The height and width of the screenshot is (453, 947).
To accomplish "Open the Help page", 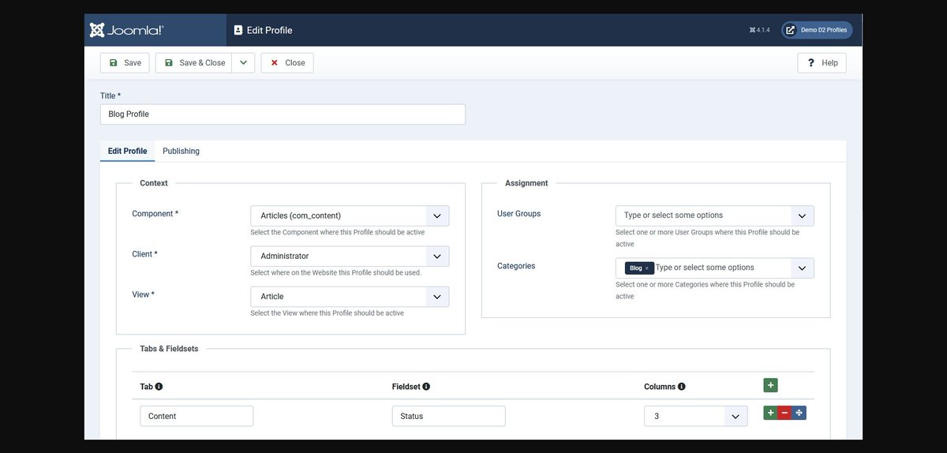I will [x=822, y=63].
